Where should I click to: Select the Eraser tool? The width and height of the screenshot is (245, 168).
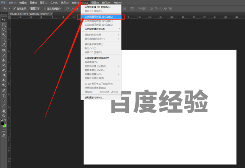click(4, 70)
